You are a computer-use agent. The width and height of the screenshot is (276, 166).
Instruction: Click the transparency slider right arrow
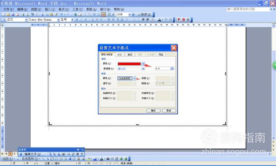[143, 69]
